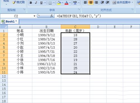
Task: Select column D header
Action: (x=98, y=27)
